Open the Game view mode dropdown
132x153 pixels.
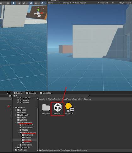point(54,3)
